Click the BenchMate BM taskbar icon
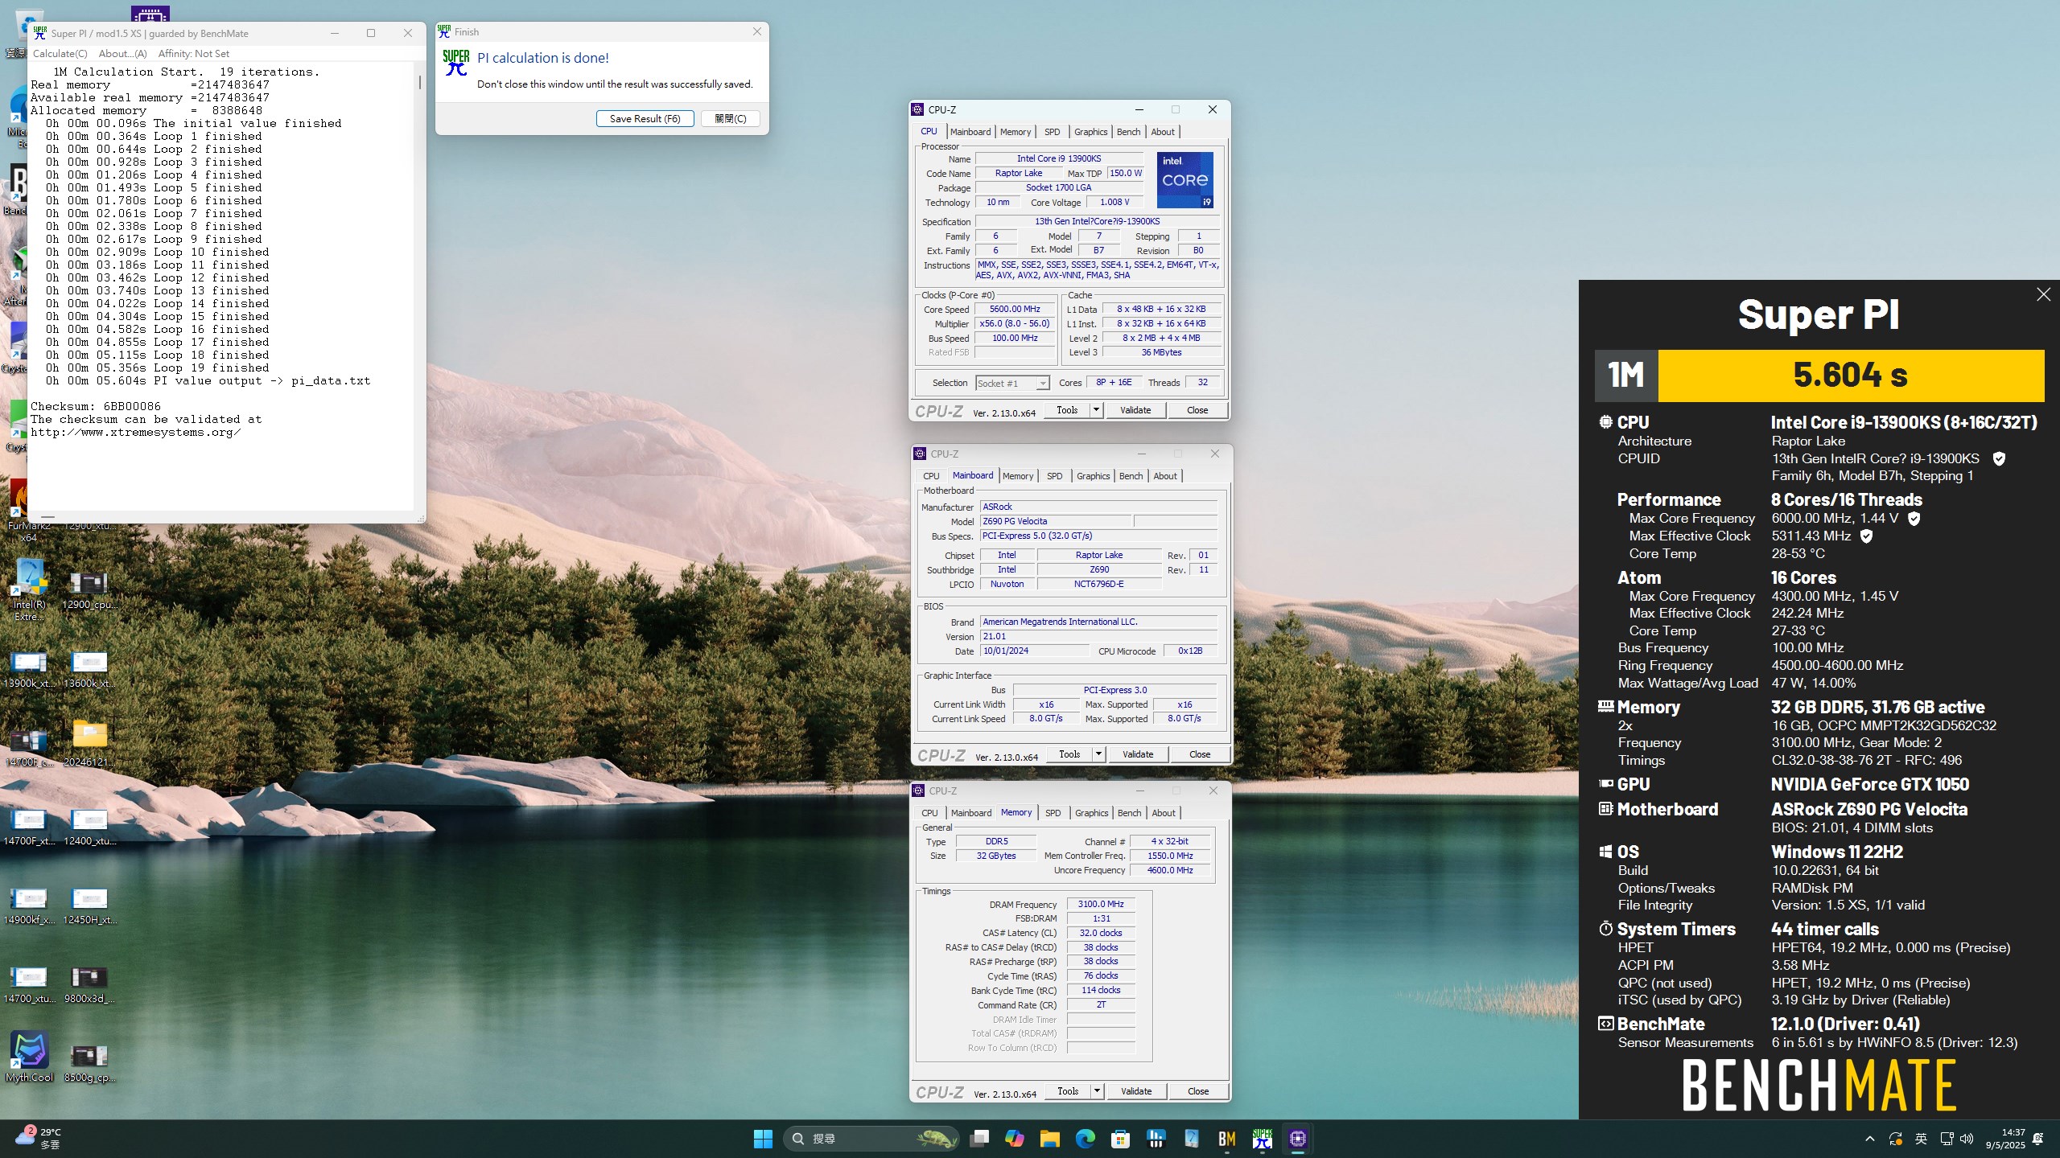Screen dimensions: 2060x1158 (1226, 1139)
